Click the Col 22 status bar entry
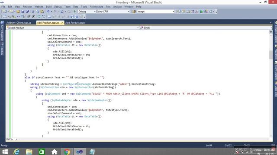This screenshot has width=277, height=155. 228,146
